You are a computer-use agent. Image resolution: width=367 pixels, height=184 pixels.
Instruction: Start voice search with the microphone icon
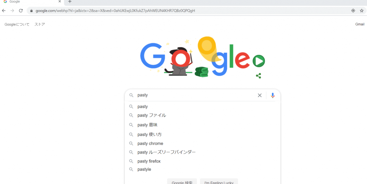273,95
